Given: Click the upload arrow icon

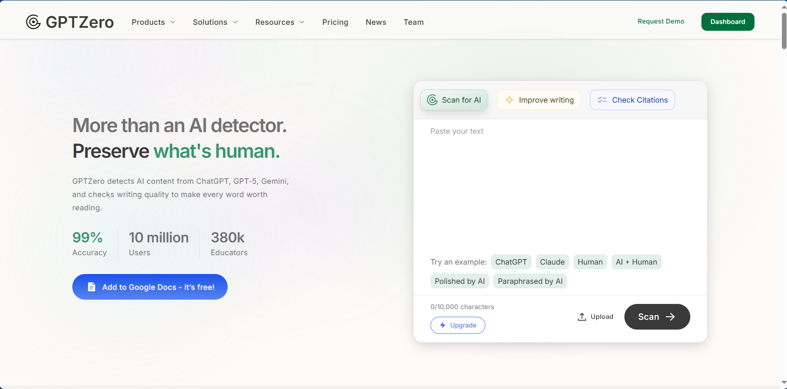Looking at the screenshot, I should [x=582, y=317].
